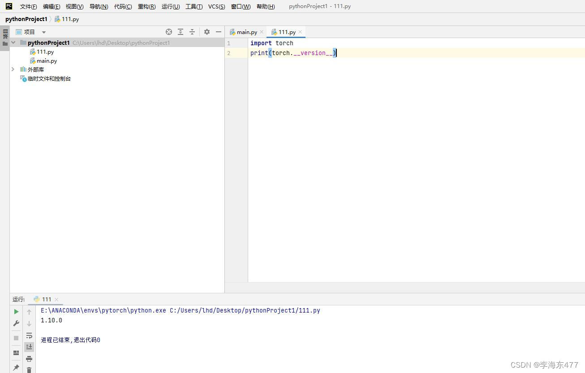Close the main.py editor tab
The width and height of the screenshot is (585, 373).
point(262,32)
